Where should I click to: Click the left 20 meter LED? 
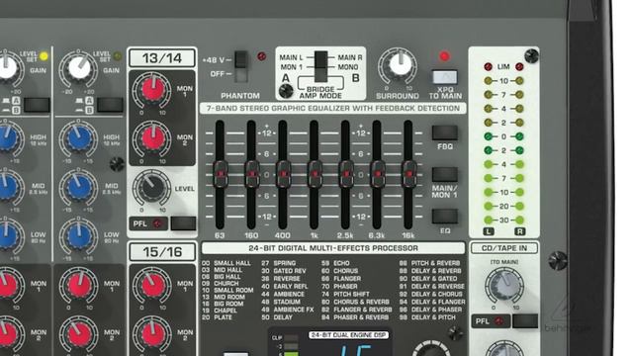pyautogui.click(x=488, y=206)
